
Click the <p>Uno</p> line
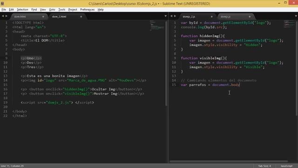[x=31, y=58]
